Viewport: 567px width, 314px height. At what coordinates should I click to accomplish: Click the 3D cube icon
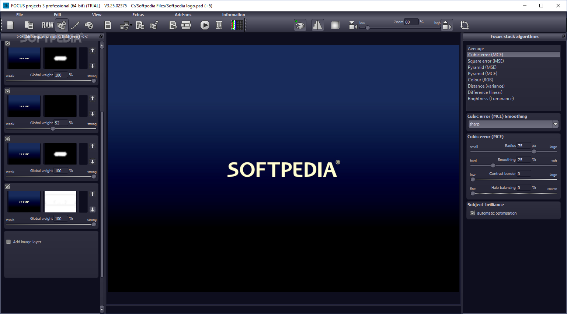click(x=335, y=25)
